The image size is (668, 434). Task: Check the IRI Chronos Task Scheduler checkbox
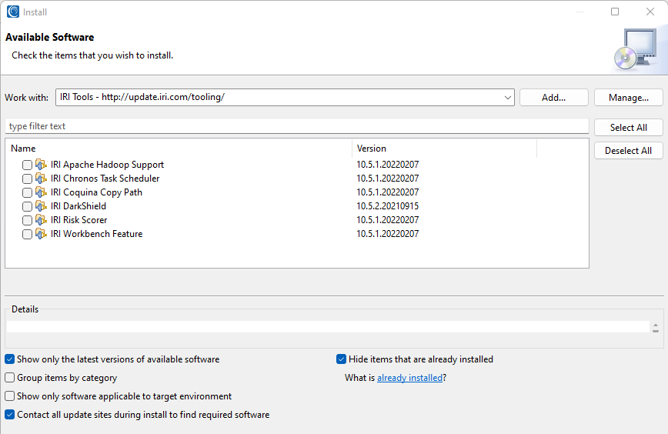(x=27, y=179)
